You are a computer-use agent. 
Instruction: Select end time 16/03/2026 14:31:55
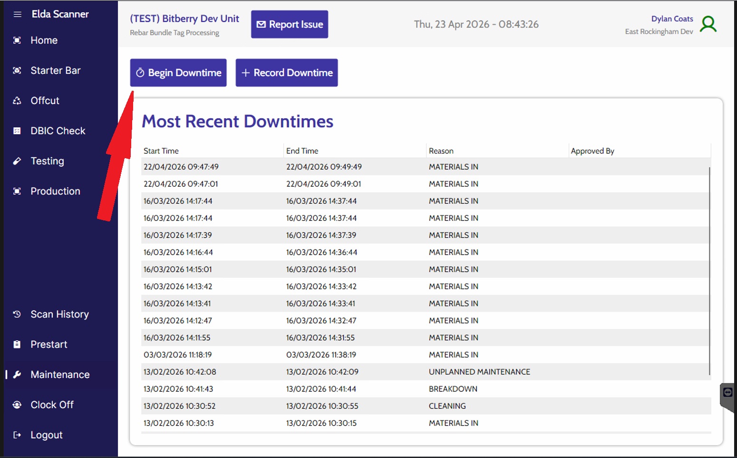320,338
